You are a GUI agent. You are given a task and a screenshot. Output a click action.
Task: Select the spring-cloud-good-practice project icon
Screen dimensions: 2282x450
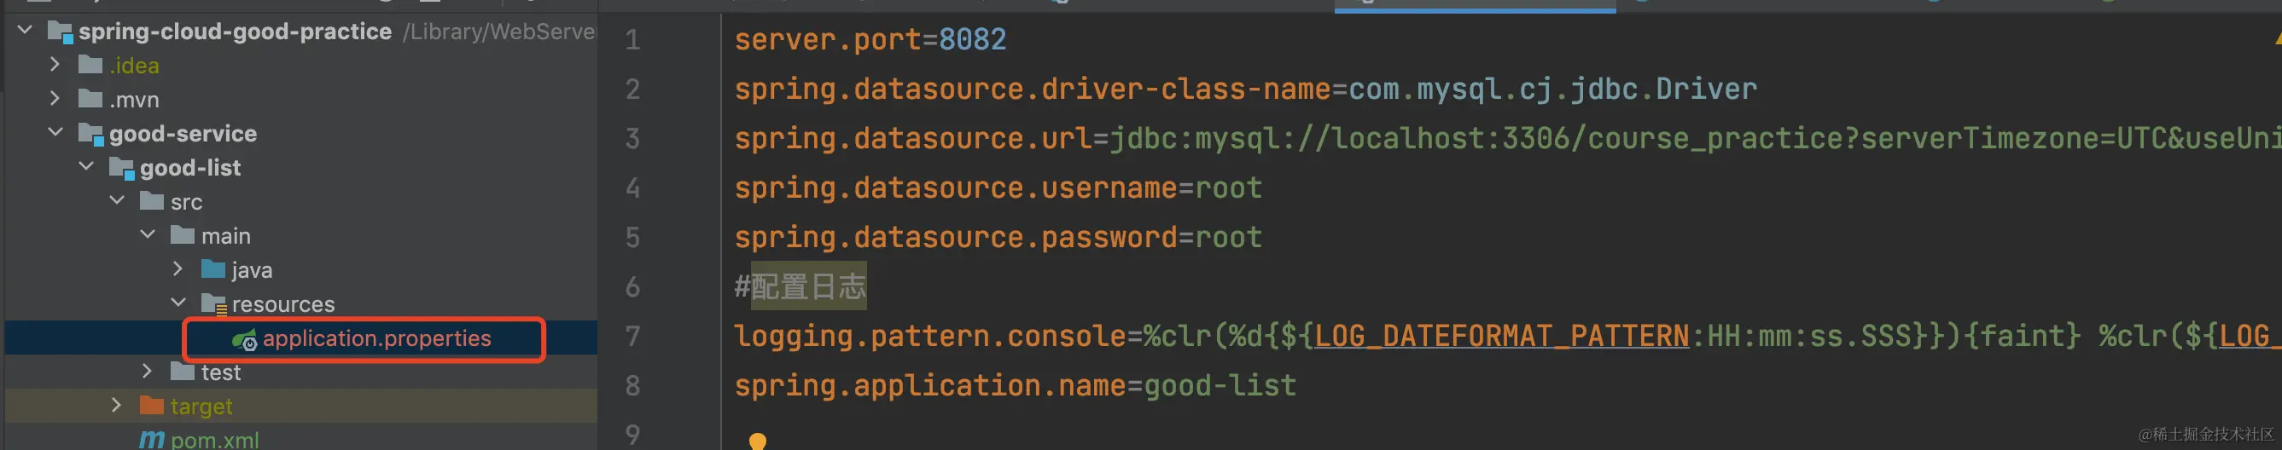[61, 32]
